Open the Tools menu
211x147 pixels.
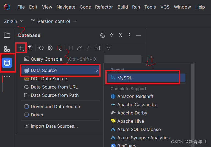150,7
